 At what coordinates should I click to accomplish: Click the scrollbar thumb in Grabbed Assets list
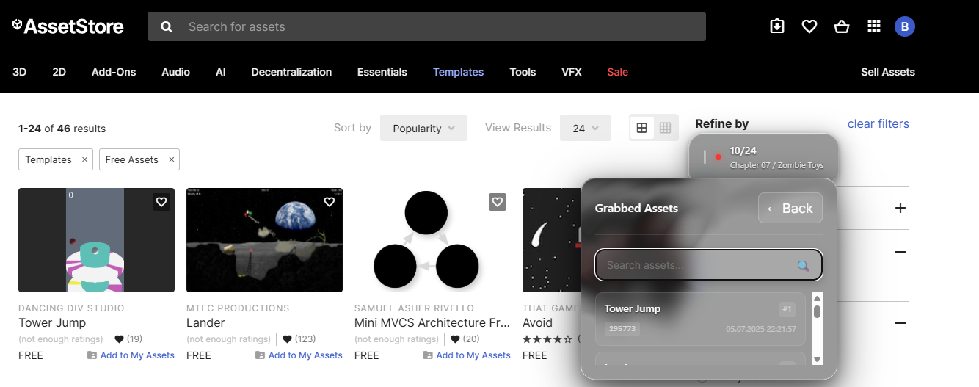pyautogui.click(x=817, y=311)
